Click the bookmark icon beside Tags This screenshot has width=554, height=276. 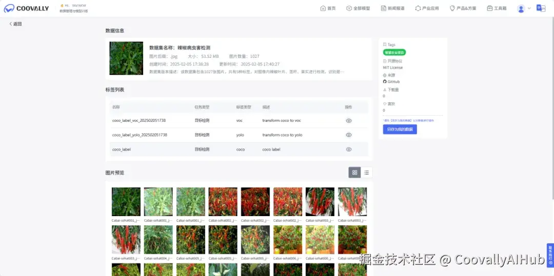(385, 45)
